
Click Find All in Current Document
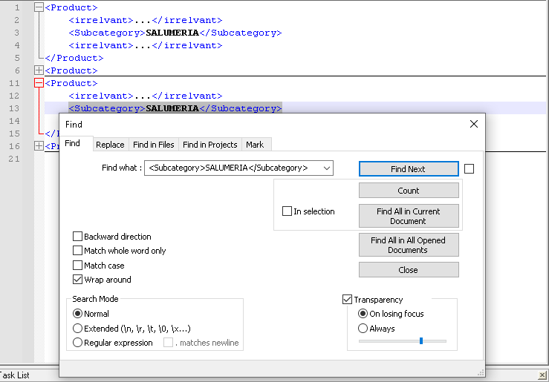tap(409, 216)
